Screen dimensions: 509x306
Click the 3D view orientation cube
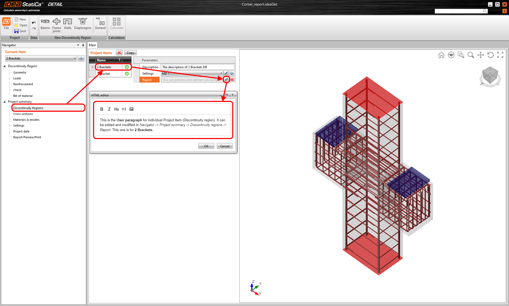(x=490, y=76)
